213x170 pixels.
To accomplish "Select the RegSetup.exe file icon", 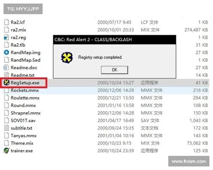I will [6, 83].
